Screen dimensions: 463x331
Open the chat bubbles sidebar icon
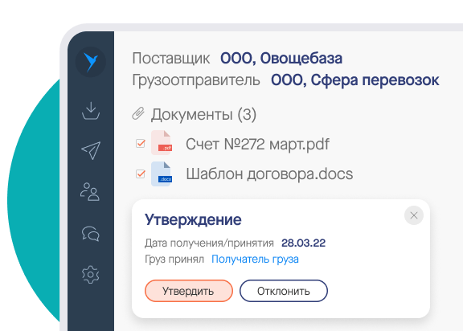click(91, 234)
